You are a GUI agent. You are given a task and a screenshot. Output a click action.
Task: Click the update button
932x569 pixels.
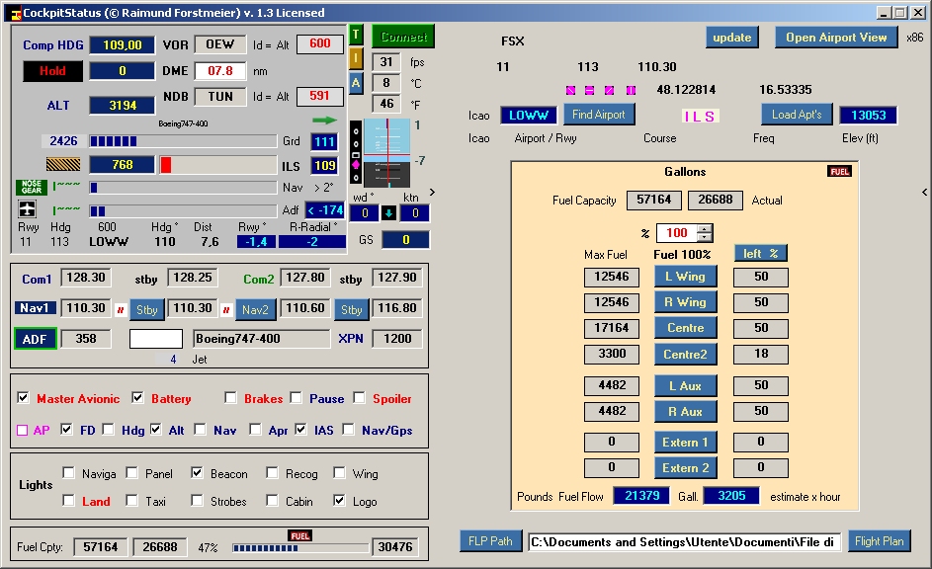(x=732, y=38)
